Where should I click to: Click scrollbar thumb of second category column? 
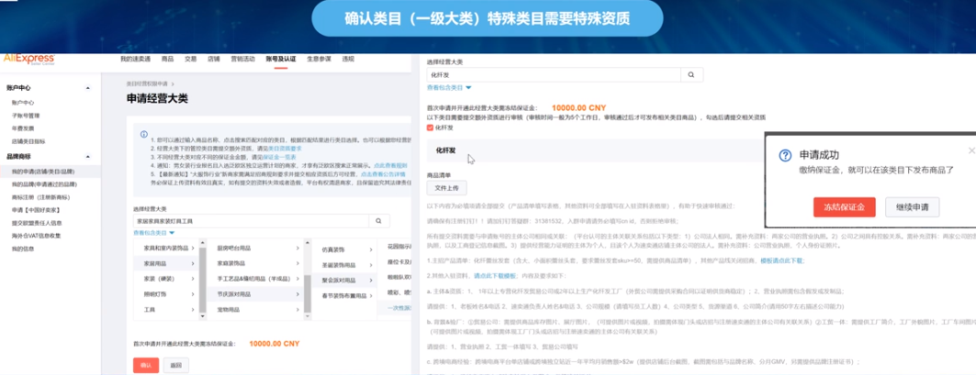(307, 292)
